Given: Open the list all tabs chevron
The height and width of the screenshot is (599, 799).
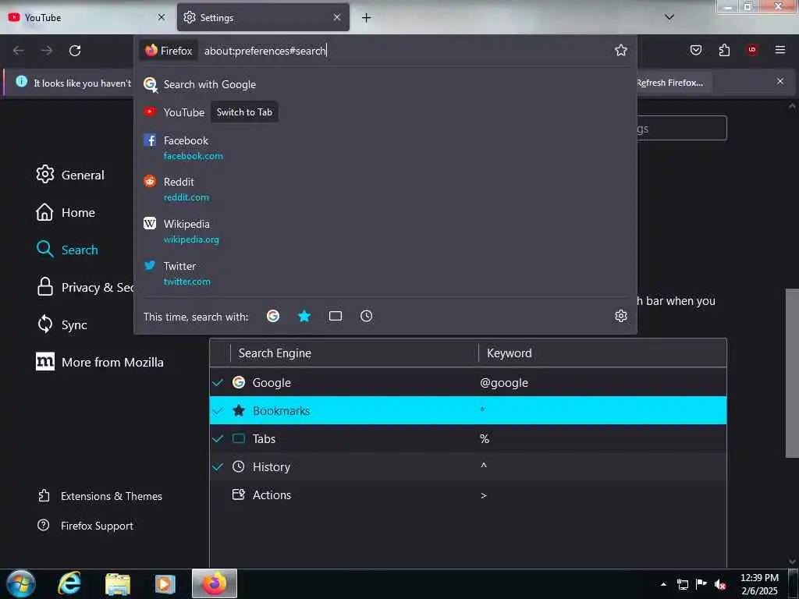Looking at the screenshot, I should click(669, 17).
